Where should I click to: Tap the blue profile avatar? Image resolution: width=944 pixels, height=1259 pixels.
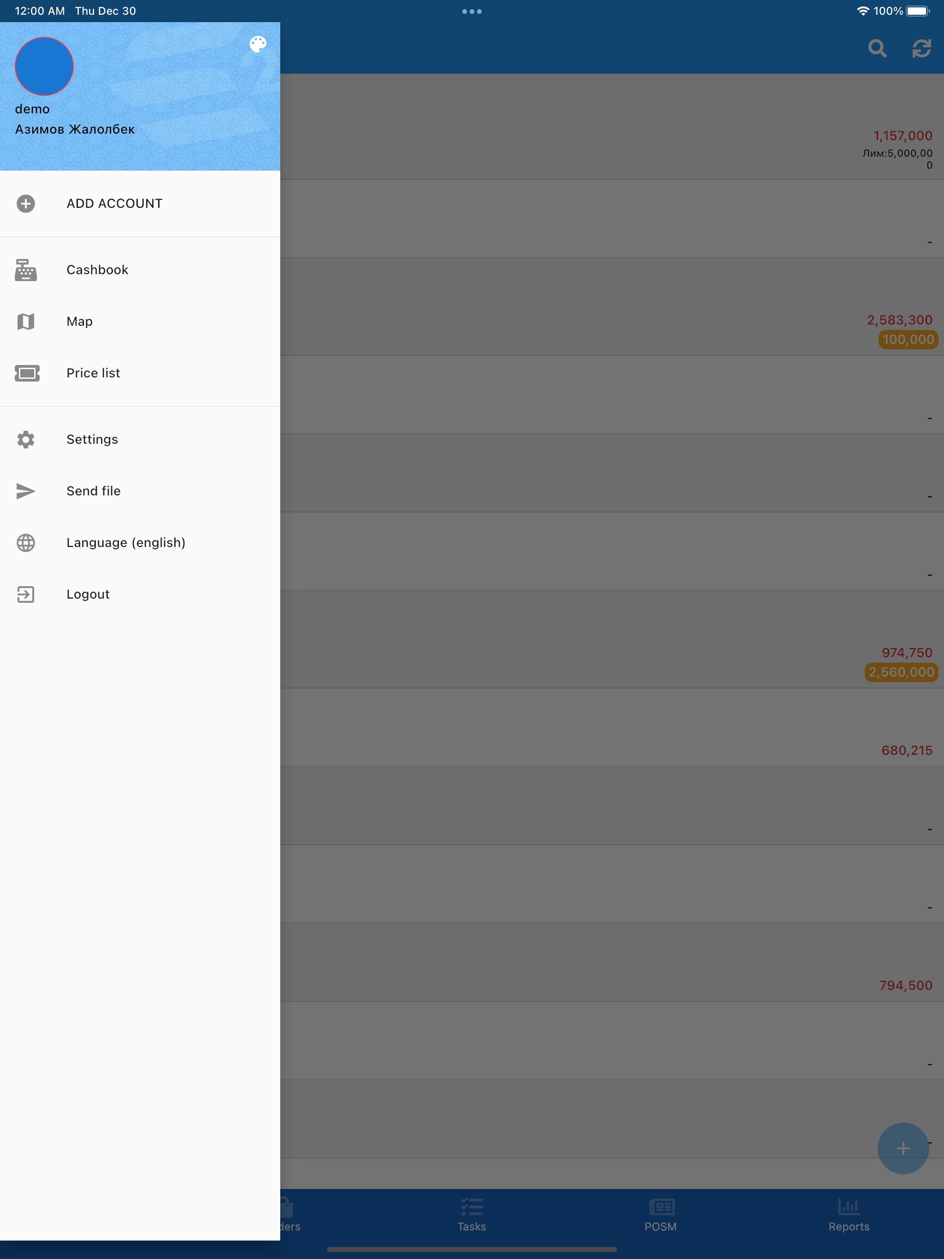click(x=44, y=67)
